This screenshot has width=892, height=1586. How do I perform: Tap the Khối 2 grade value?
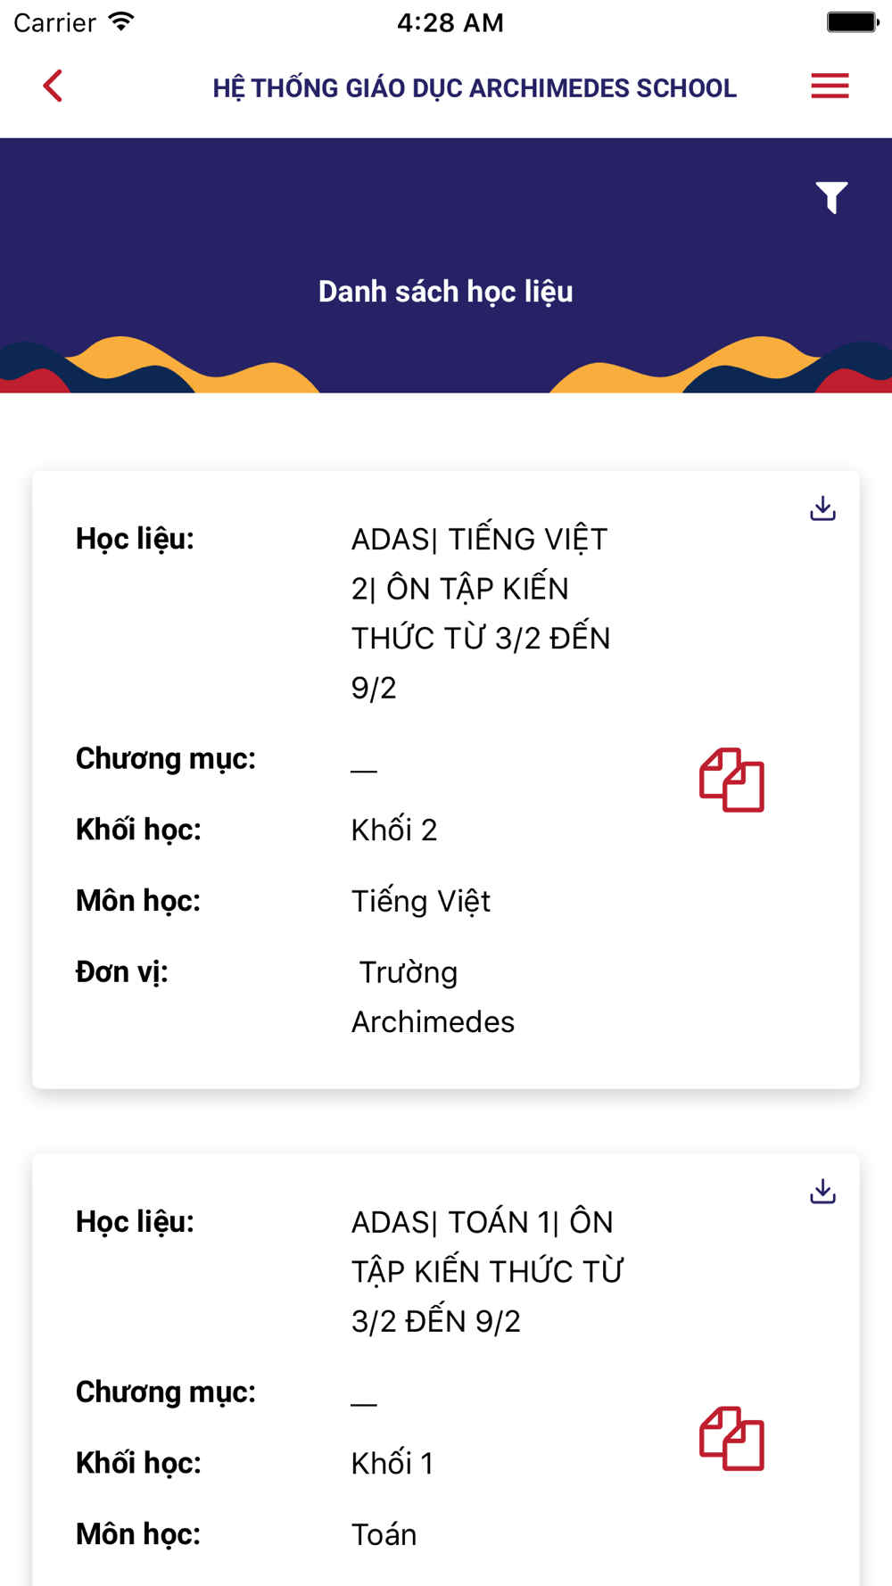[394, 830]
